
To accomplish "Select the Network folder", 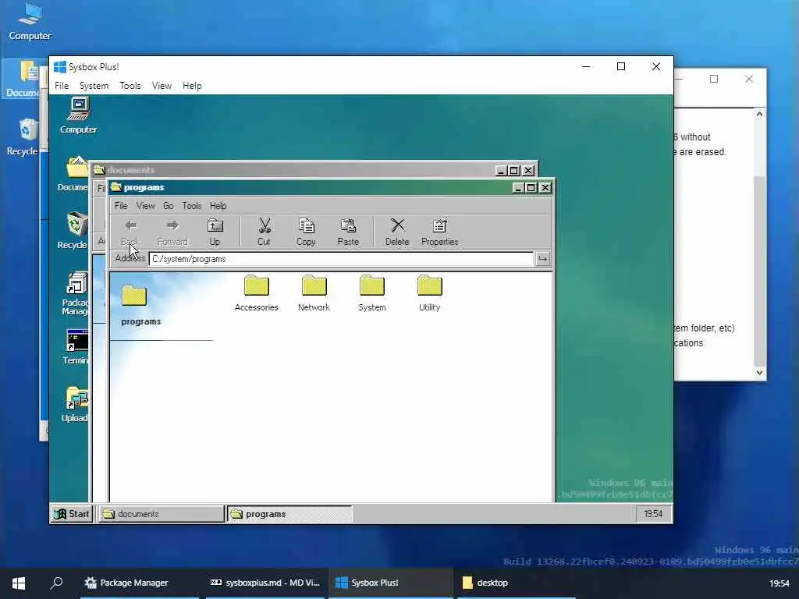I will [314, 293].
